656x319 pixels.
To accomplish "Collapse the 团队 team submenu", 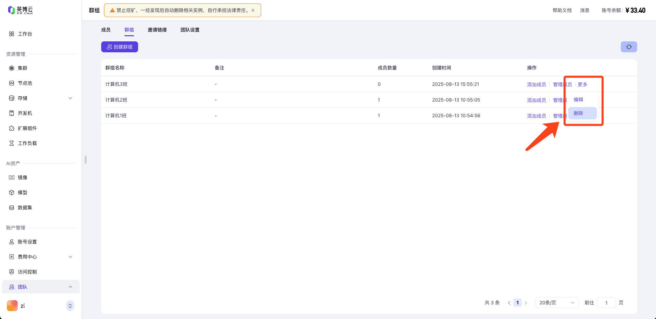I will click(70, 287).
